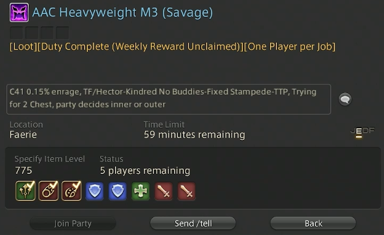This screenshot has width=384, height=235.
Task: Click the filled White Mage healer slot
Action: (26, 191)
